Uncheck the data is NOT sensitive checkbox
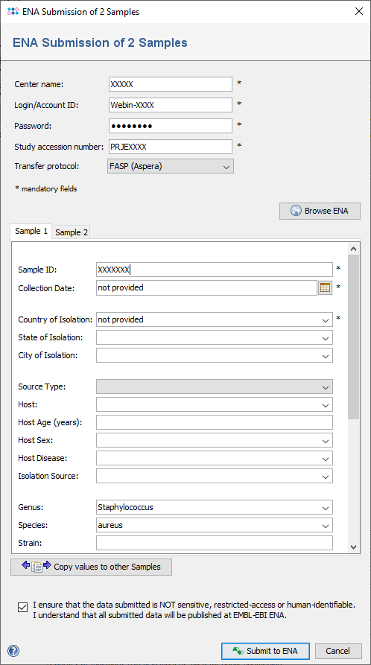 coord(22,608)
